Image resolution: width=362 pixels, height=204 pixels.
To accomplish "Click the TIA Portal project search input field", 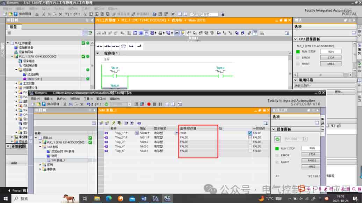I will (204, 14).
